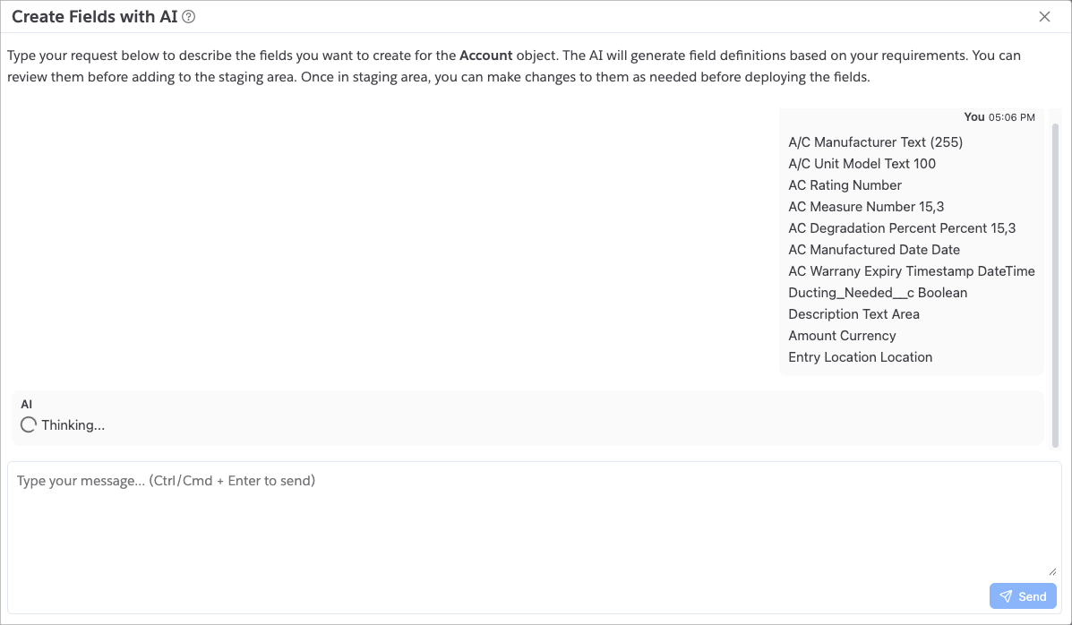The height and width of the screenshot is (625, 1072).
Task: Focus the message input text area
Action: click(533, 519)
